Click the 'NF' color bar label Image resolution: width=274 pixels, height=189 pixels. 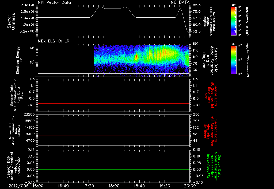(x=234, y=5)
